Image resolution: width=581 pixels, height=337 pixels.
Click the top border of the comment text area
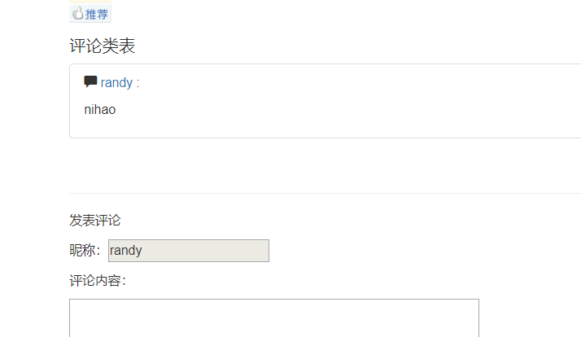coord(273,300)
